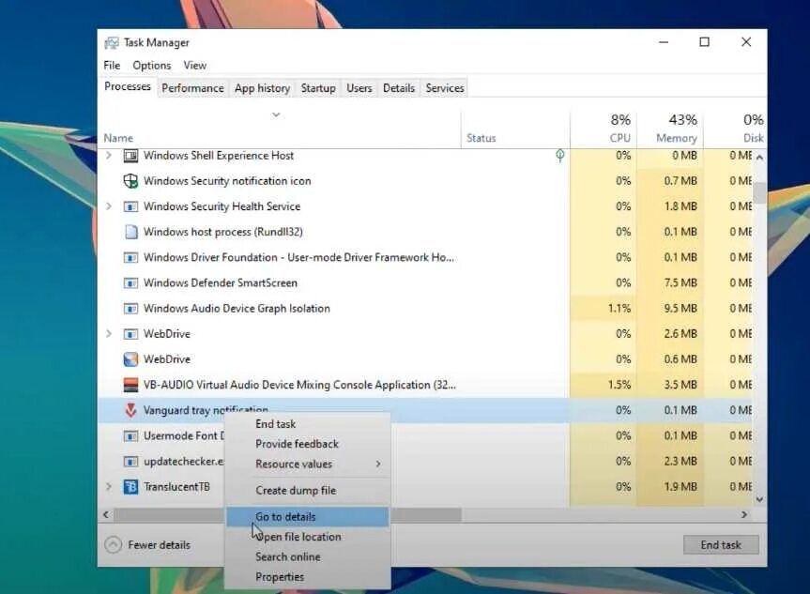Open the Resource values submenu arrow

click(378, 464)
